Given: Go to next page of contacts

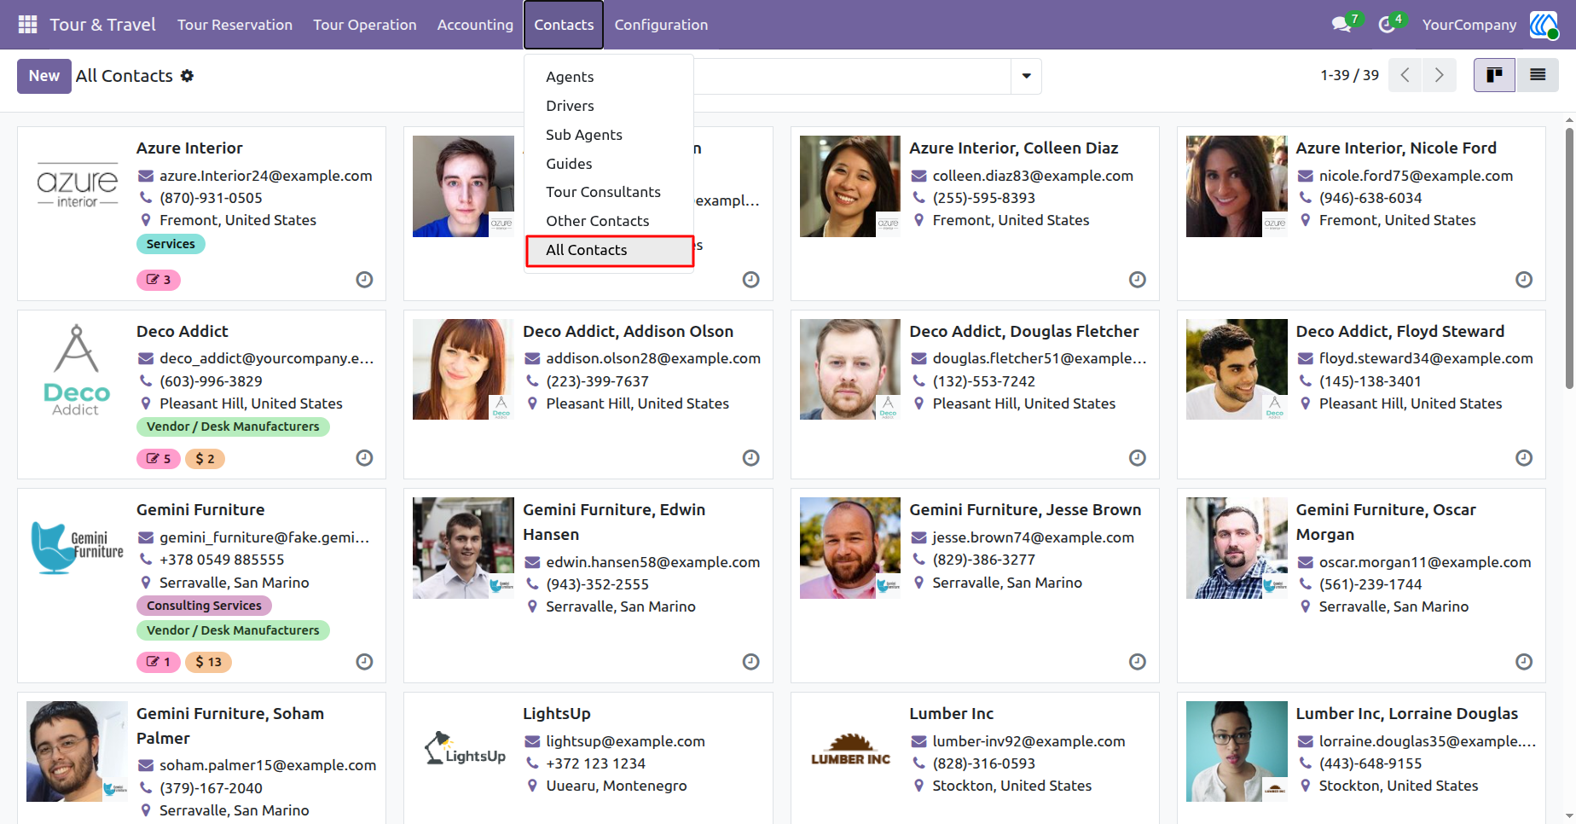Looking at the screenshot, I should coord(1440,75).
